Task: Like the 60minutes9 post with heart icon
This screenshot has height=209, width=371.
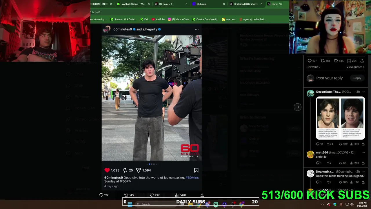Action: coord(107,170)
